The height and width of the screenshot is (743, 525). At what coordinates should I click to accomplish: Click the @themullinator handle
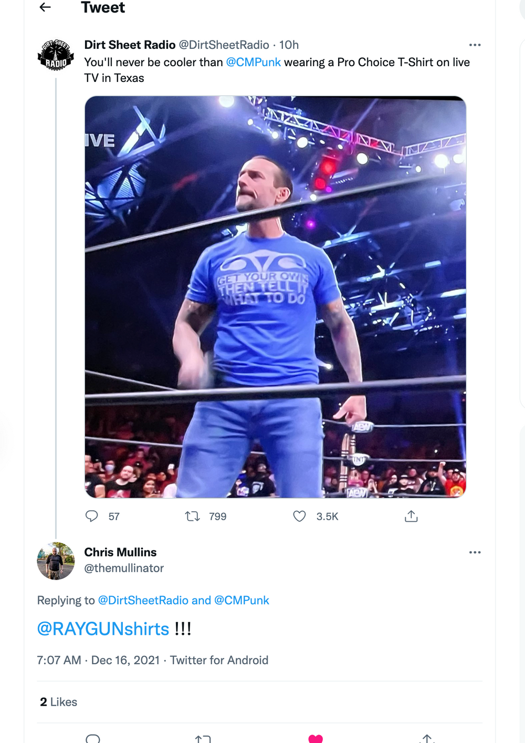tap(124, 568)
